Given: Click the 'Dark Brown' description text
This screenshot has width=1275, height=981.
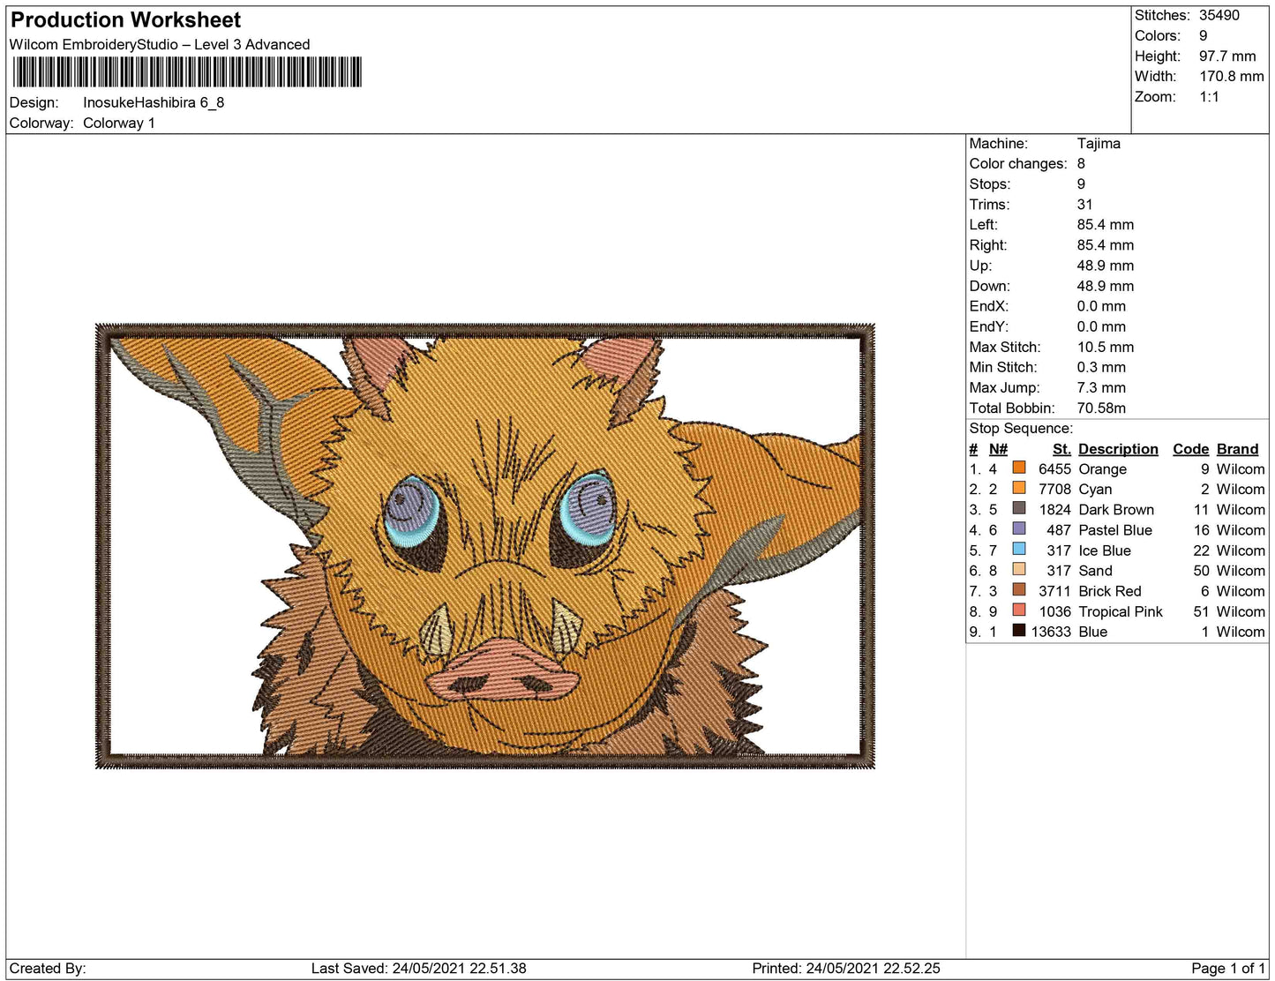Looking at the screenshot, I should point(1116,509).
